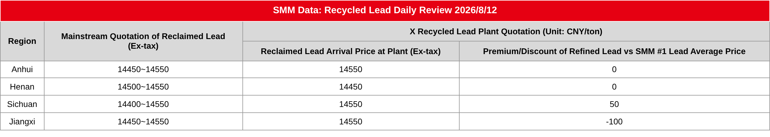
Task: Click the Henan region cell
Action: click(x=22, y=87)
